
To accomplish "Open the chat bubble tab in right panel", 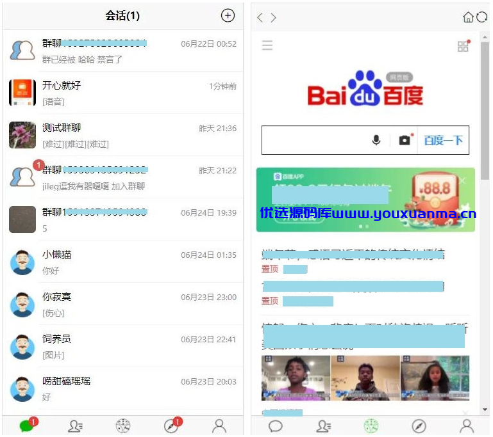I will (276, 426).
